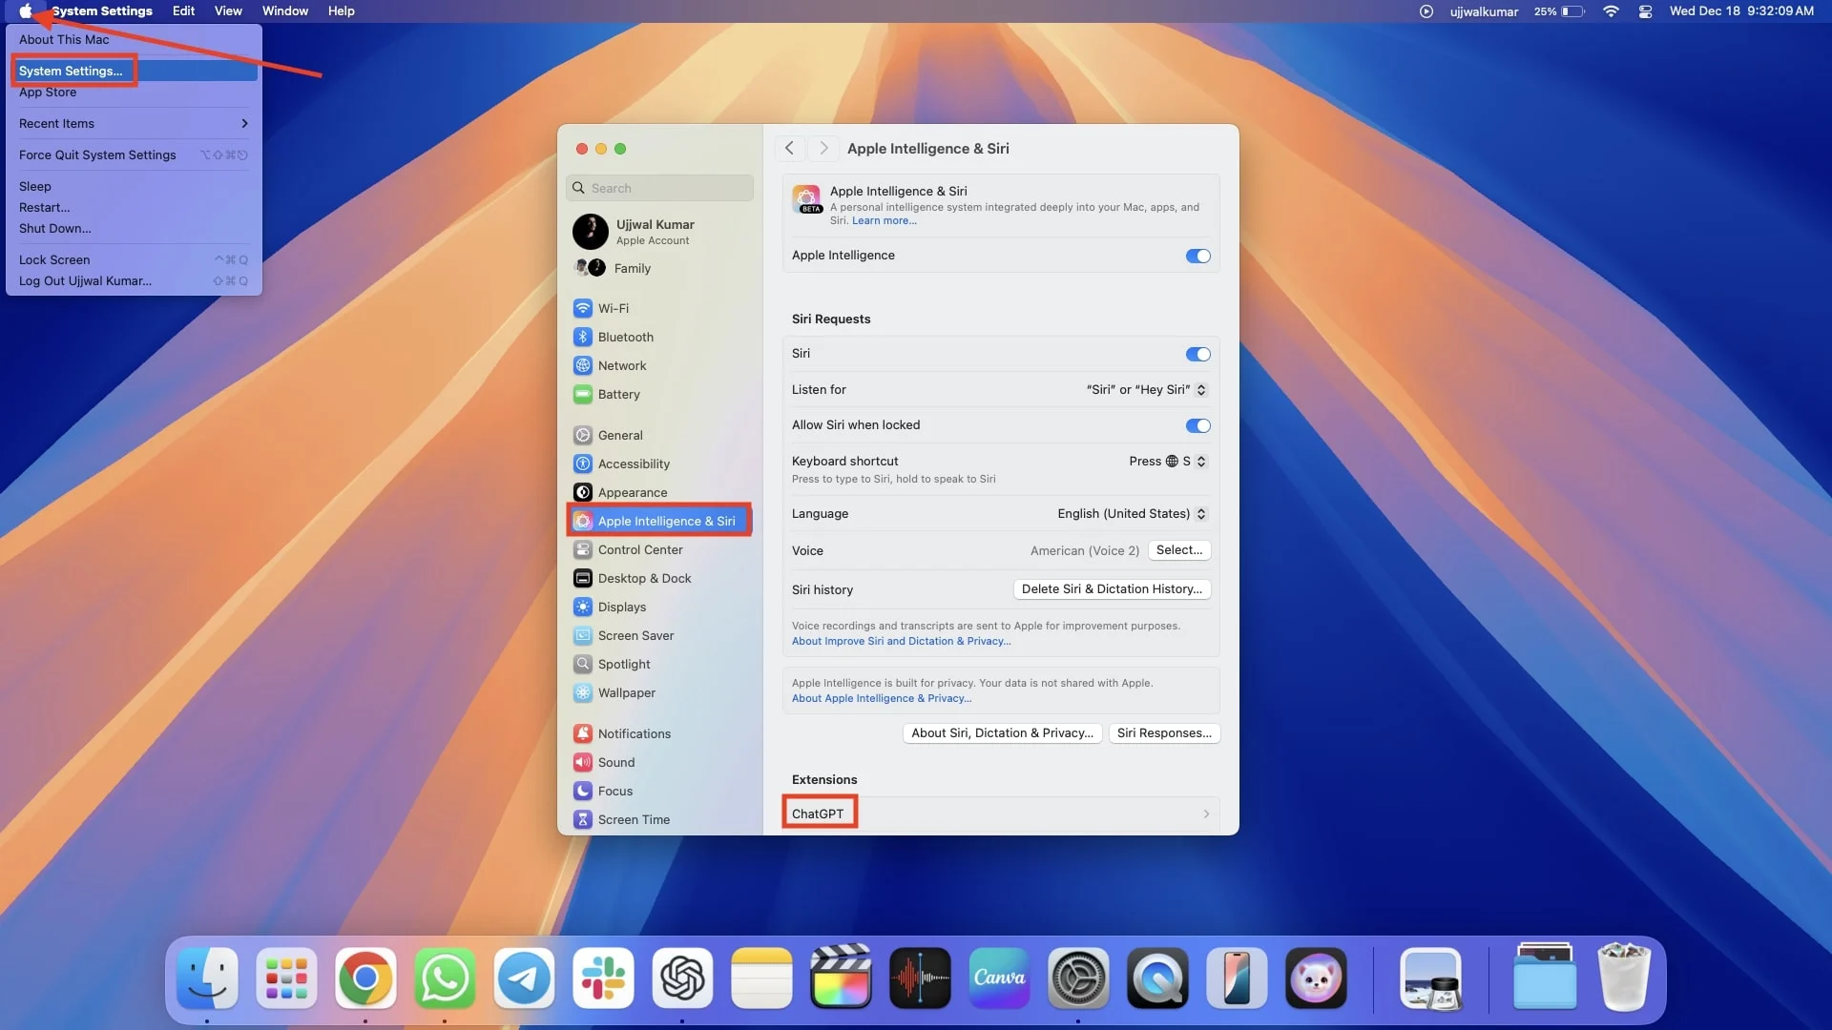Select Voice dropdown for Siri
1832x1030 pixels.
1177,549
